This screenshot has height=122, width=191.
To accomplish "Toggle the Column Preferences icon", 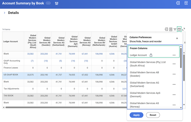I will tap(179, 29).
